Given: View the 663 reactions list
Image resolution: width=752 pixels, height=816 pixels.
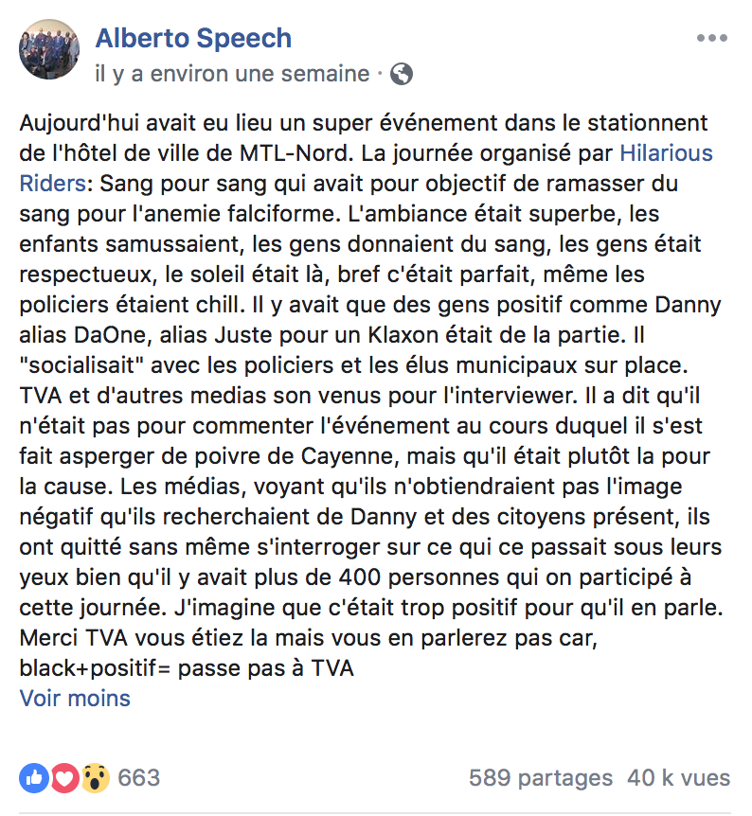Looking at the screenshot, I should (139, 778).
